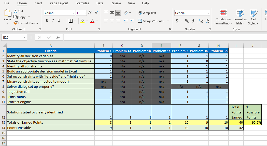267x146 pixels.
Task: Apply red font color A
Action: (x=92, y=21)
